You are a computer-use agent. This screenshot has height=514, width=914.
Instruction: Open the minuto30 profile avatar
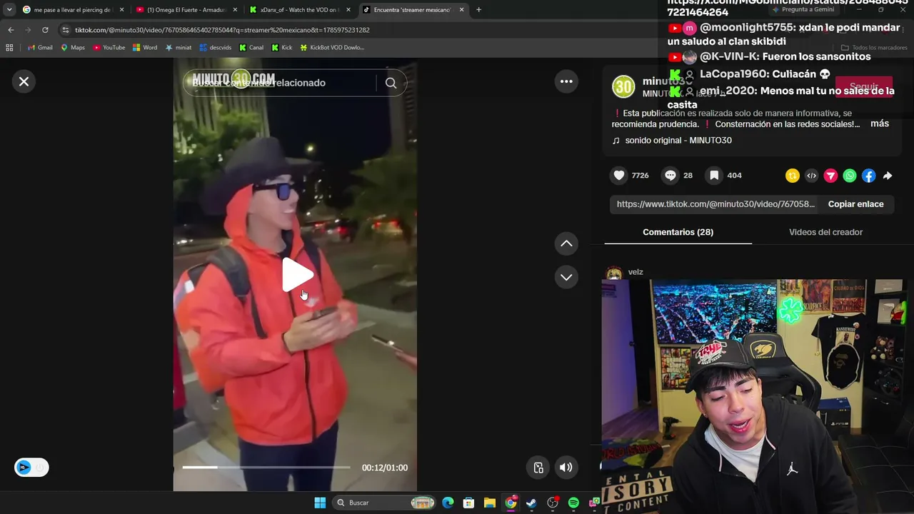tap(623, 87)
